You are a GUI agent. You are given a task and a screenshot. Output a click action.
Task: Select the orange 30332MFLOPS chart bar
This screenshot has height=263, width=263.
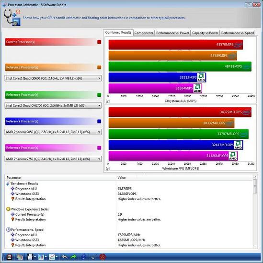[x=172, y=123]
